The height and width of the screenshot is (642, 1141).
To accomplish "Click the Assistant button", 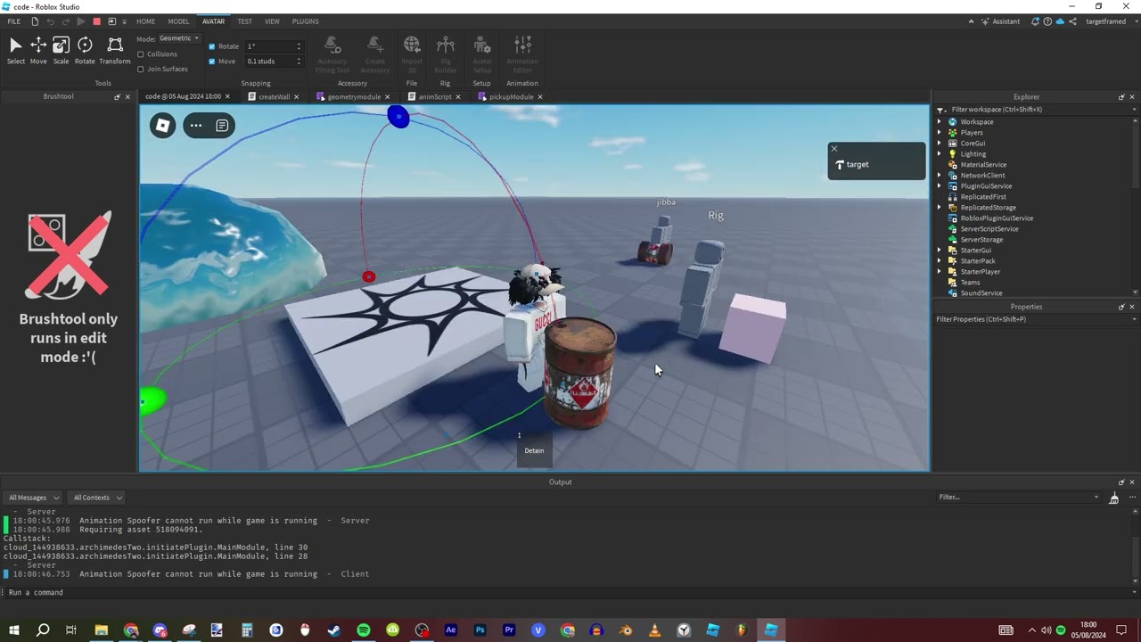I will coord(1006,21).
